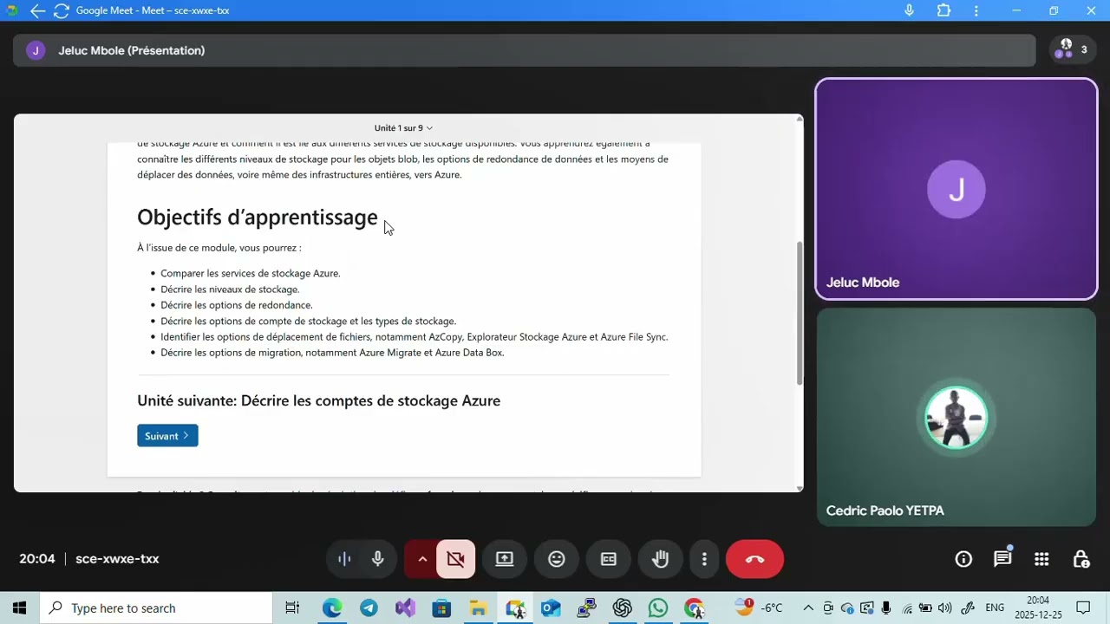Turn the camera back on
This screenshot has height=624, width=1110.
tap(455, 559)
